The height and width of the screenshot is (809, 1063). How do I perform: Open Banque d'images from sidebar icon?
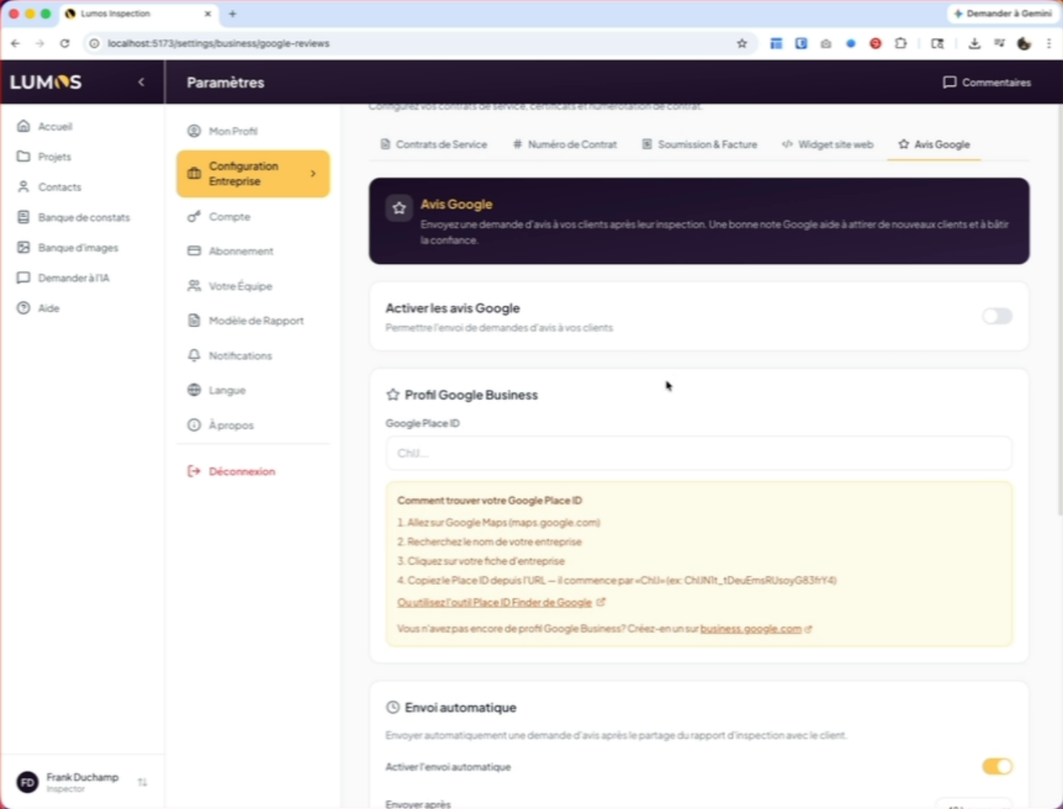(x=24, y=247)
